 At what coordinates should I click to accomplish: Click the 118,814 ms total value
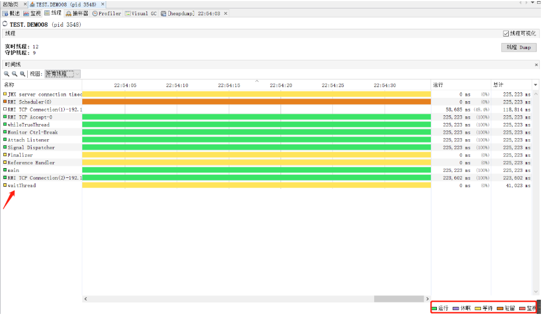517,109
